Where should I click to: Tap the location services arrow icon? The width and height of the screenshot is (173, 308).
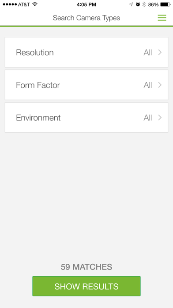[131, 4]
